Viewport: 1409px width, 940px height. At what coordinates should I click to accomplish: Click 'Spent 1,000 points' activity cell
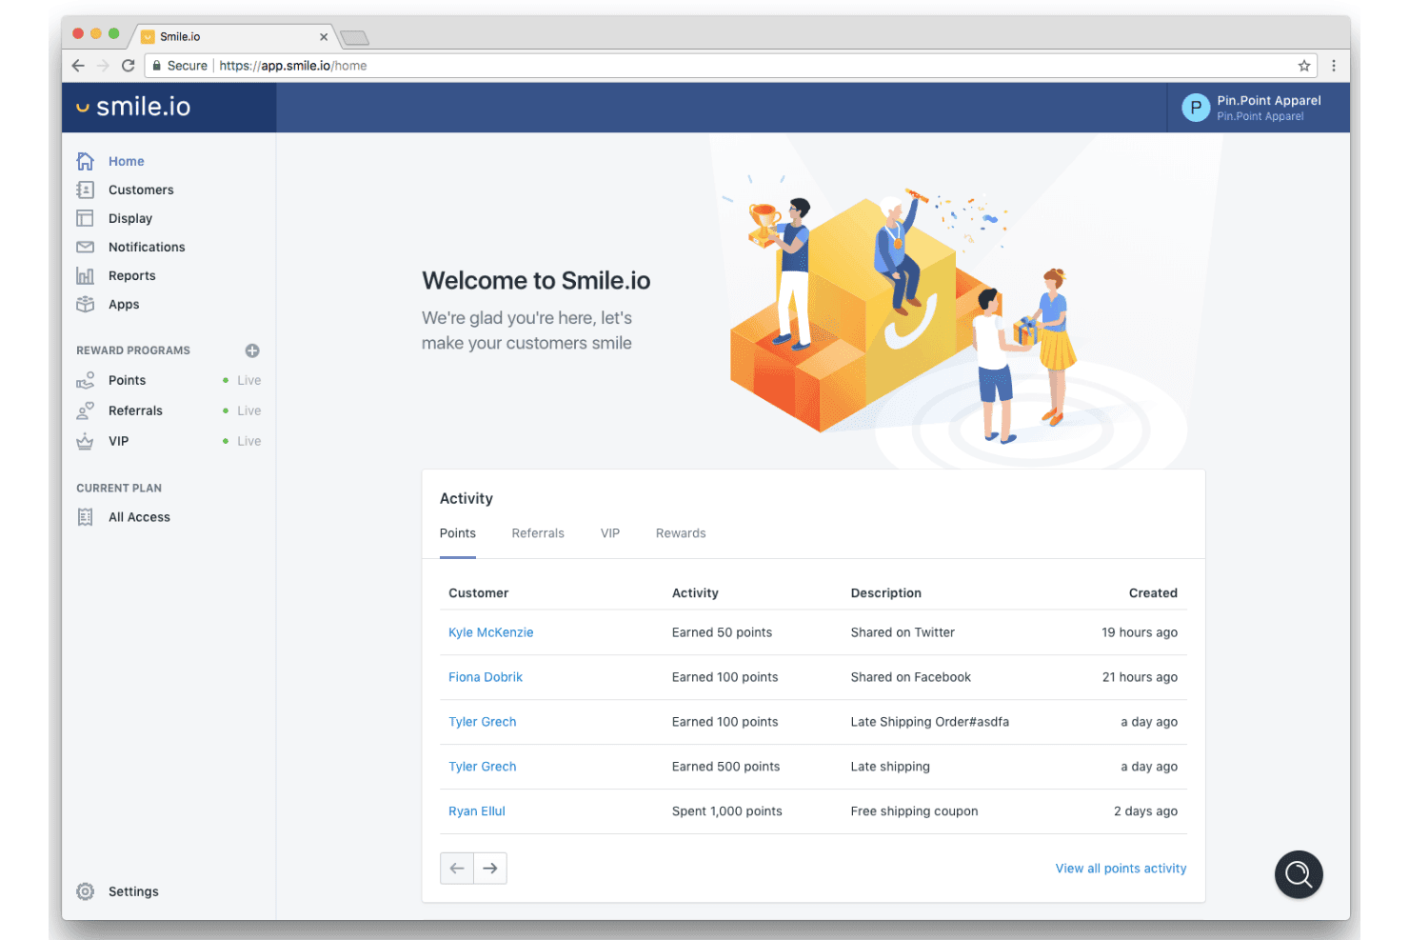727,811
